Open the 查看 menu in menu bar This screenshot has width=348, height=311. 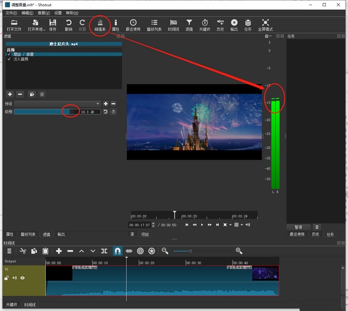[x=43, y=12]
